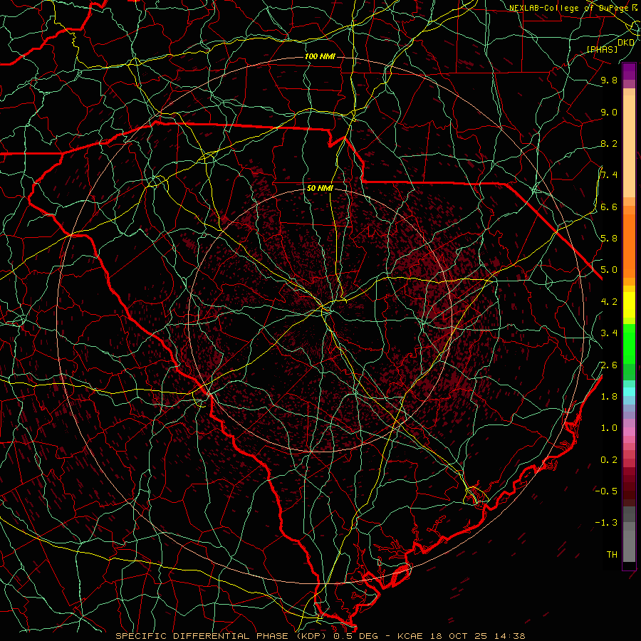The width and height of the screenshot is (641, 641).
Task: Click the 3.4 scale value label
Action: pos(609,333)
